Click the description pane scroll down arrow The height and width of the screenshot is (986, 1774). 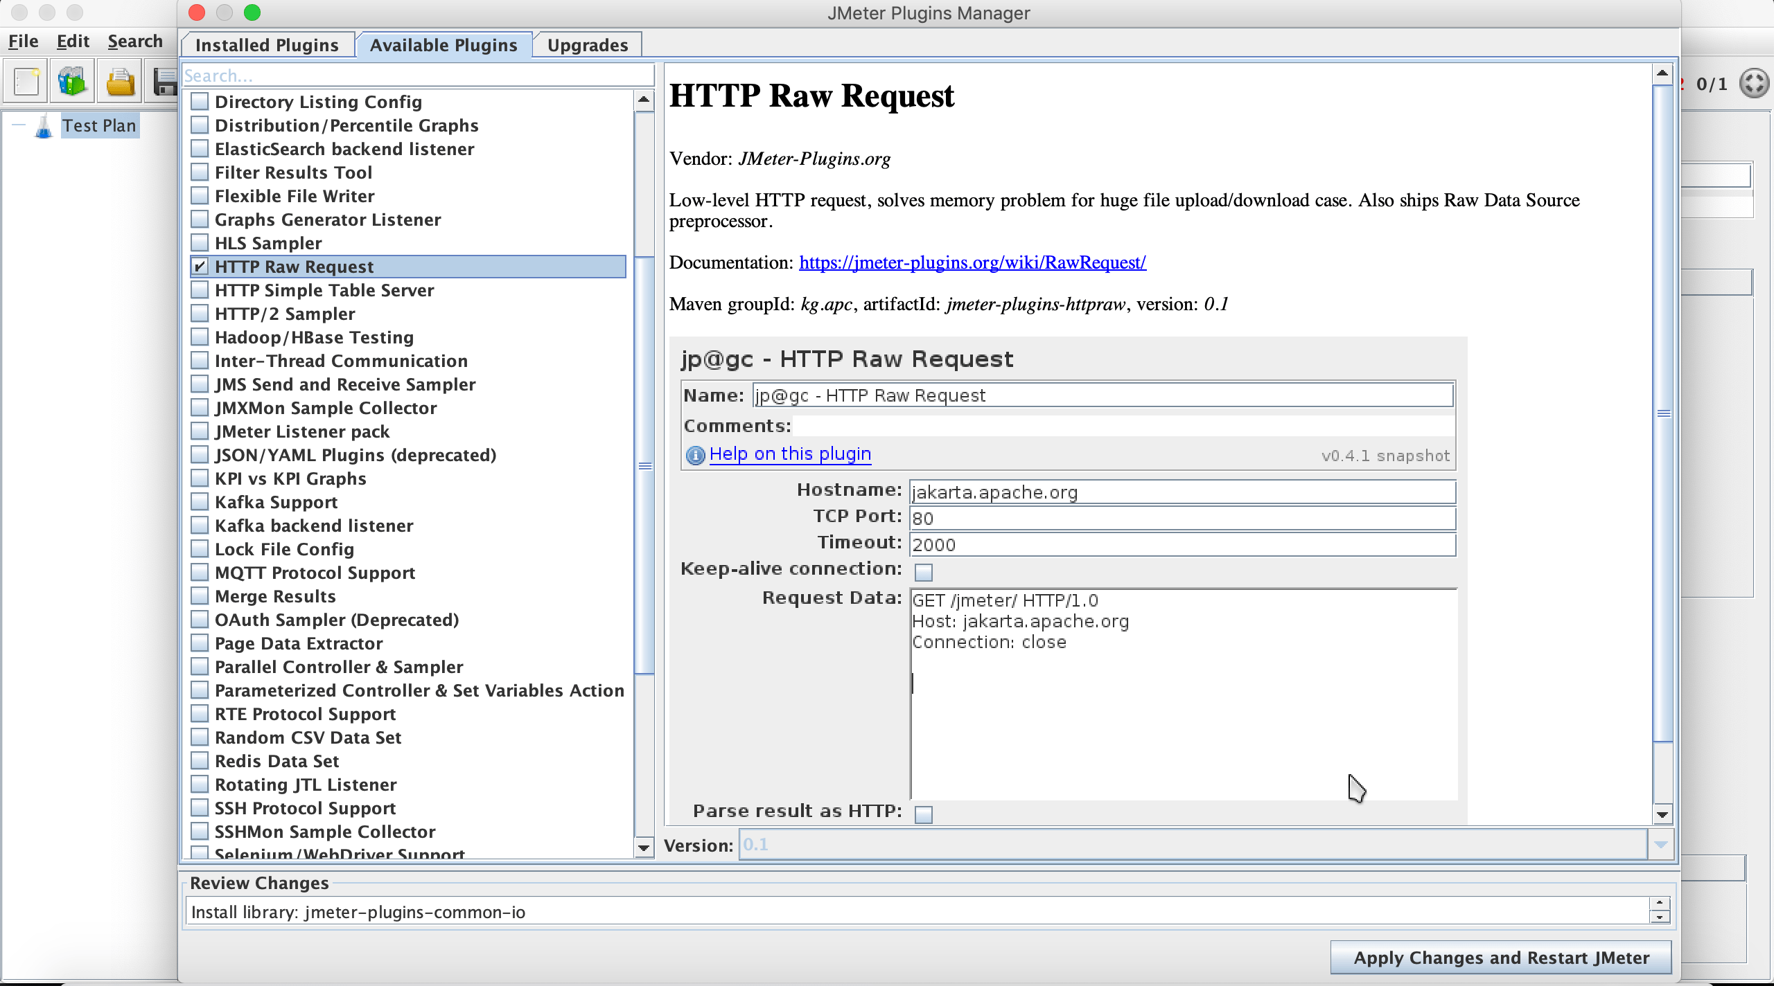1662,814
